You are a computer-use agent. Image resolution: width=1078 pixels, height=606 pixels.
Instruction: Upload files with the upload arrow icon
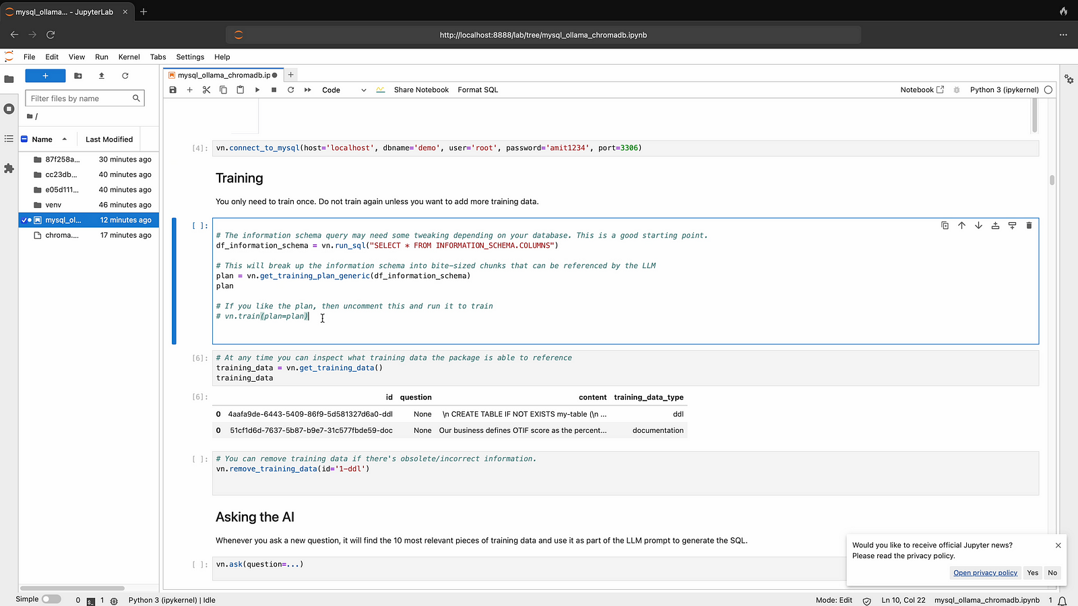tap(102, 76)
